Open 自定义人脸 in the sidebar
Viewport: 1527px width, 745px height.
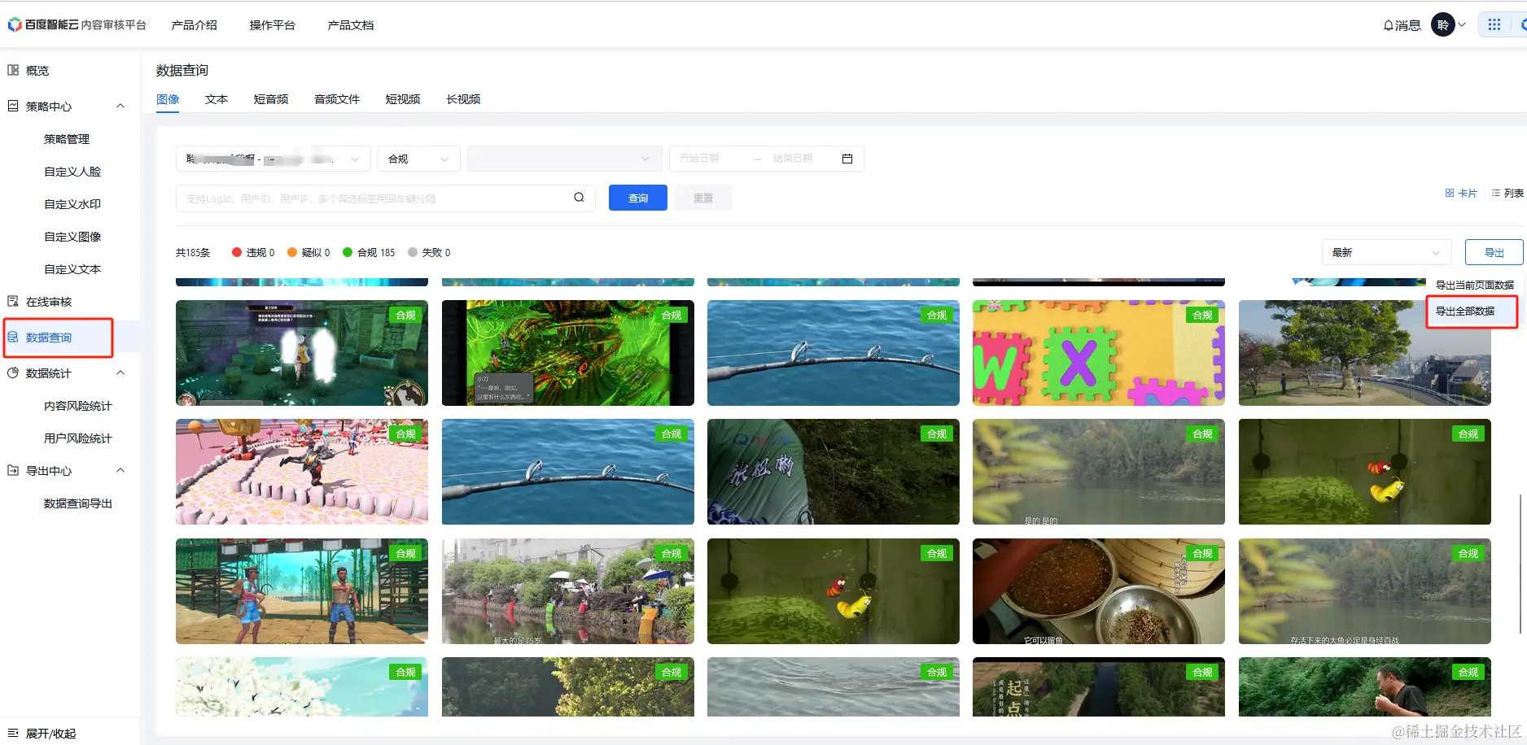click(x=72, y=172)
